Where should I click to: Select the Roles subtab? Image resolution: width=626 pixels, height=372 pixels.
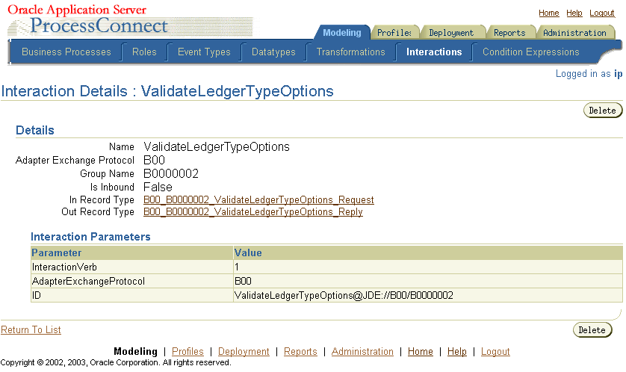pos(144,52)
